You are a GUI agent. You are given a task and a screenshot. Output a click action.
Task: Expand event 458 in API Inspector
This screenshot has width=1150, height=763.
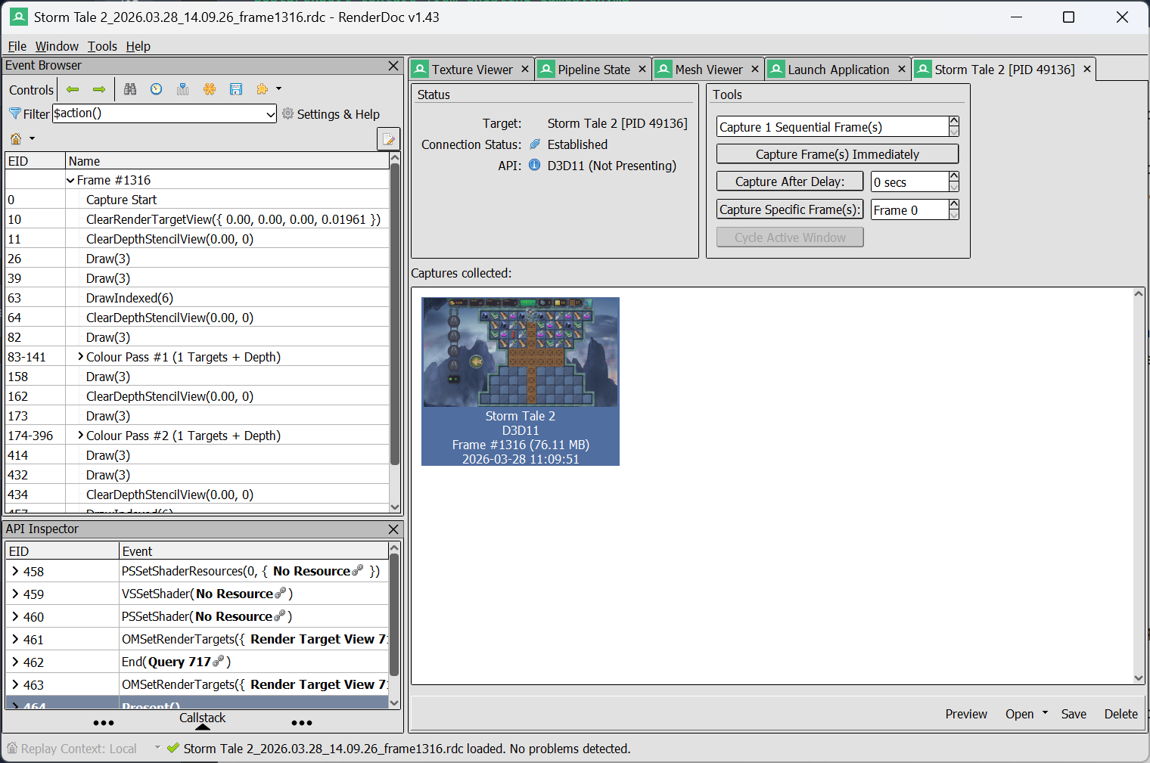(16, 572)
